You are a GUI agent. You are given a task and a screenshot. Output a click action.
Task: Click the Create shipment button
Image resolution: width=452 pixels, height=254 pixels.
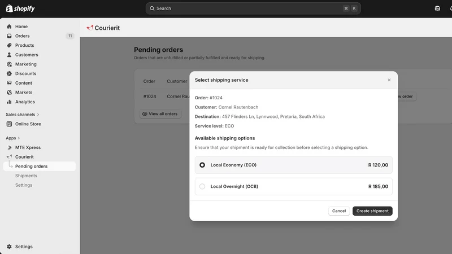372,211
